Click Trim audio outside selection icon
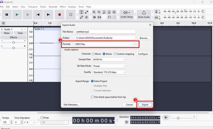The width and height of the screenshot is (213, 129). point(95,17)
